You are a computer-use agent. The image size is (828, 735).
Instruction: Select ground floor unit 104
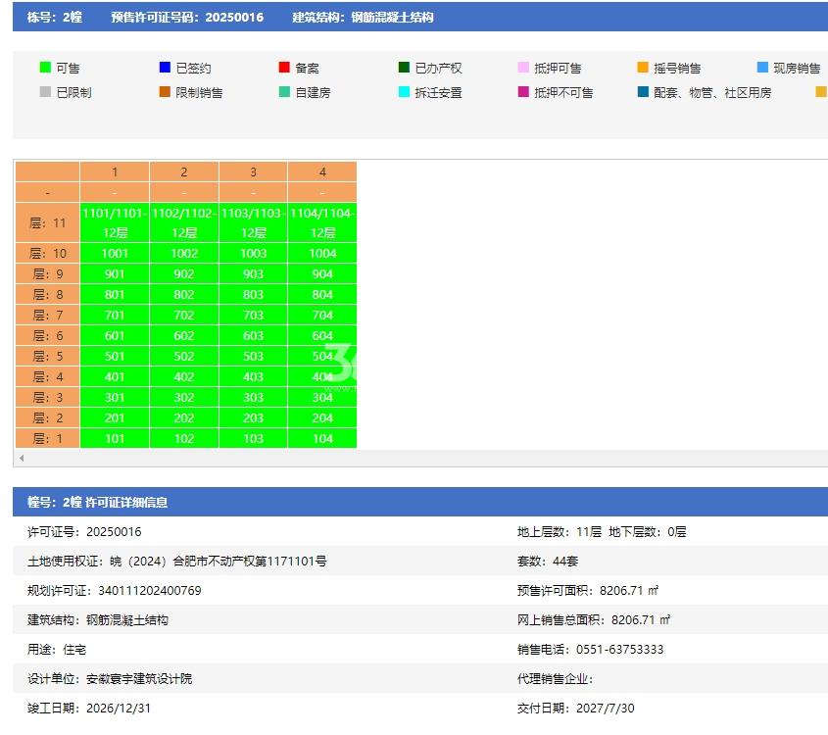click(x=322, y=438)
